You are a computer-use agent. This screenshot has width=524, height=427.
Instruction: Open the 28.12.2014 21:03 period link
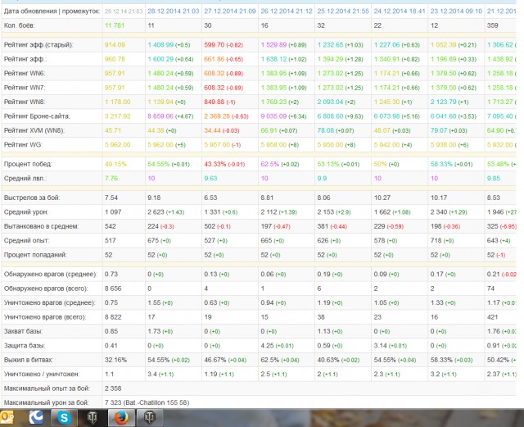pos(173,11)
